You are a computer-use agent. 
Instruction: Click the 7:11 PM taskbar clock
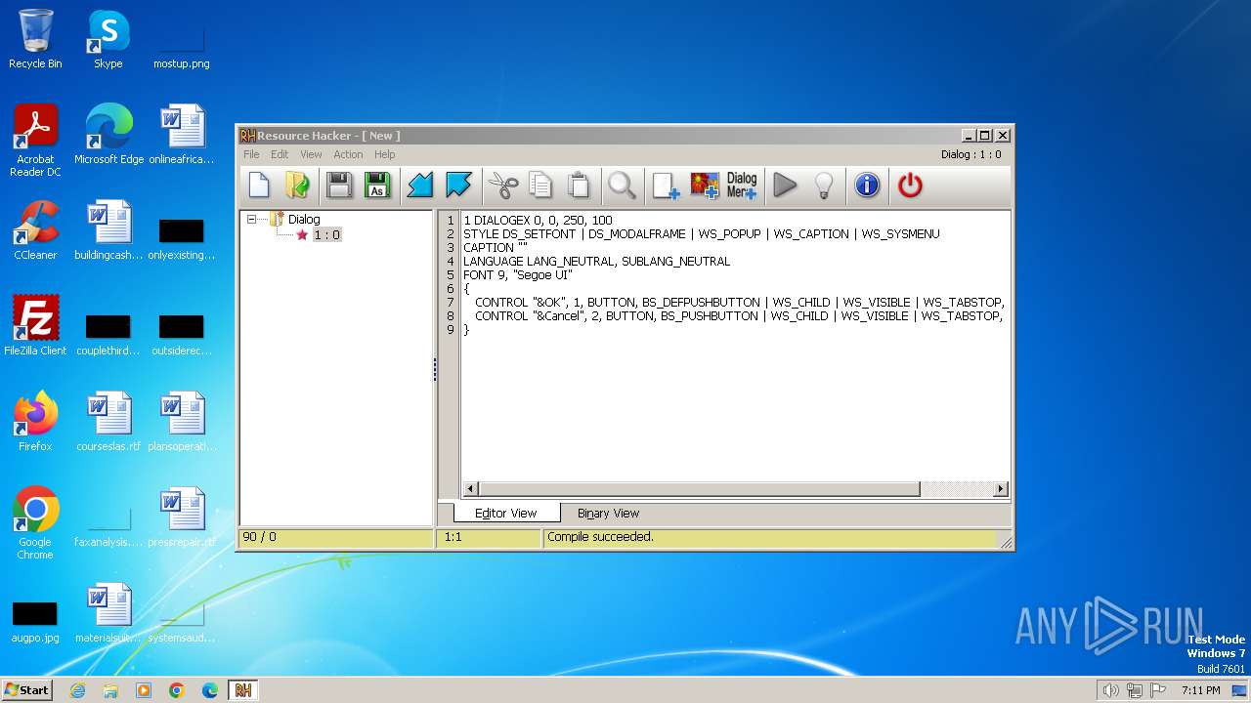(x=1200, y=690)
